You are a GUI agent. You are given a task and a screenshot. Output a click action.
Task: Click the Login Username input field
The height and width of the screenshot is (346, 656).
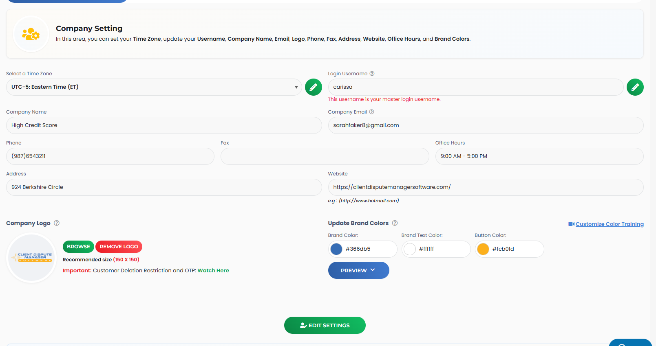[x=476, y=87]
